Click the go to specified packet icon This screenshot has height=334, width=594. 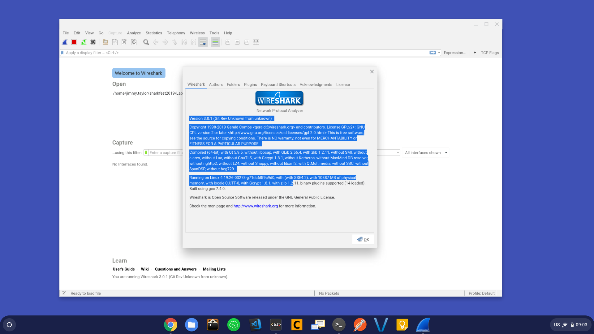(x=175, y=42)
